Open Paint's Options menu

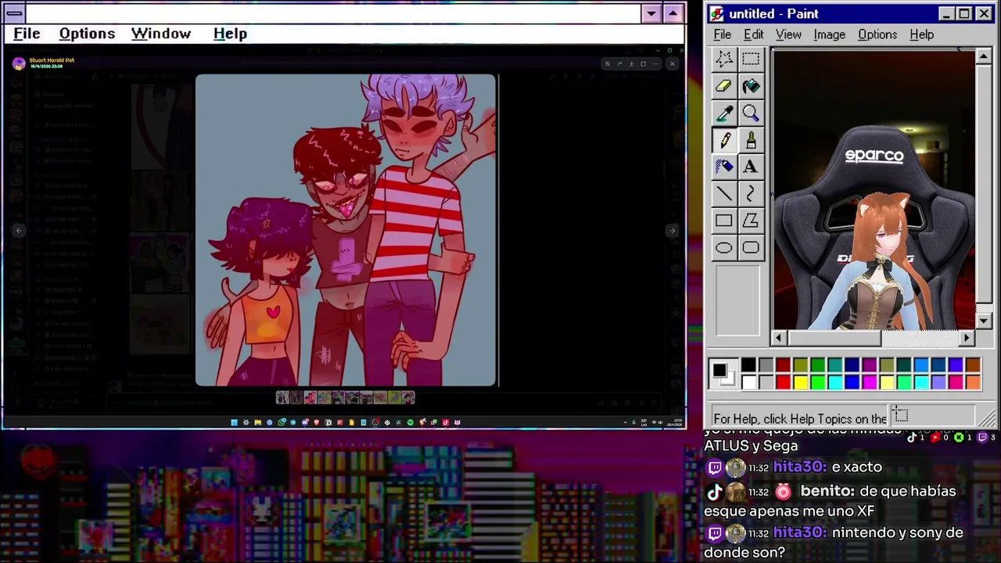point(877,34)
